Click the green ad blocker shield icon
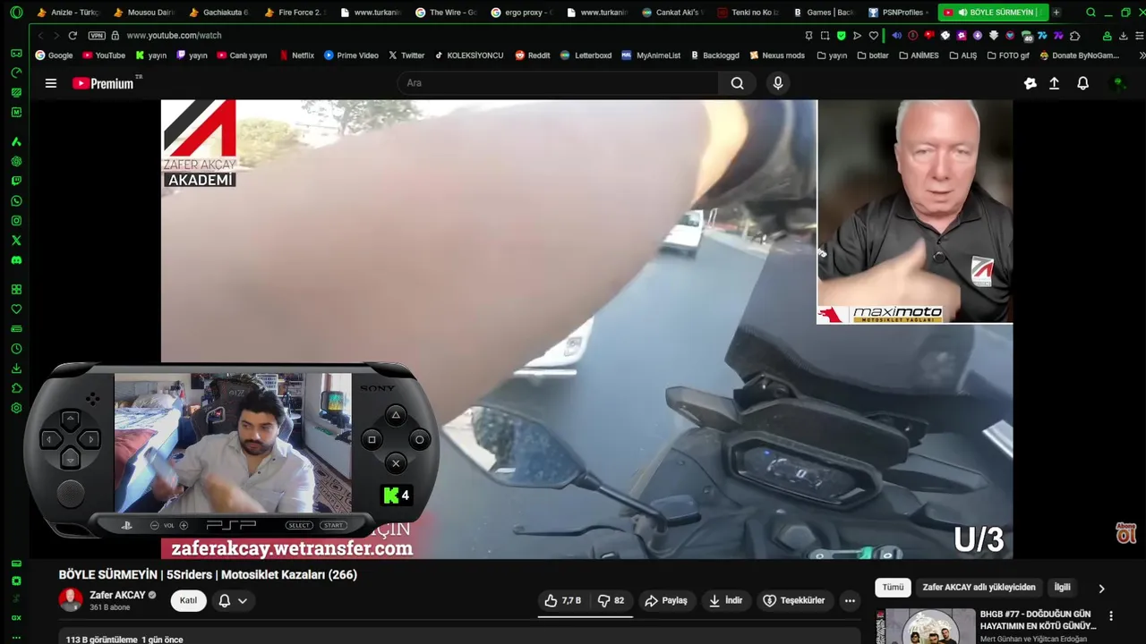This screenshot has height=644, width=1146. click(841, 36)
